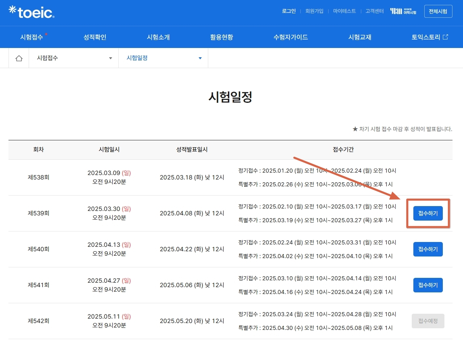Click score date 2025.03.18 (화) 낮 12시
This screenshot has height=344, width=463.
(192, 177)
